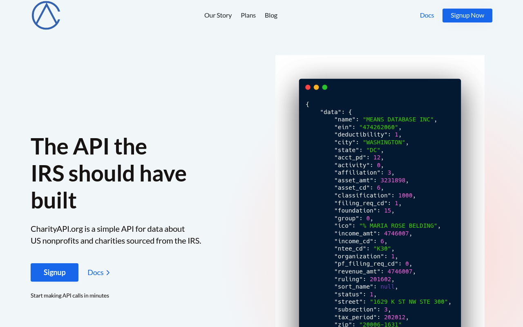Viewport: 523px width, 327px height.
Task: Open the Blog menu item
Action: click(271, 15)
